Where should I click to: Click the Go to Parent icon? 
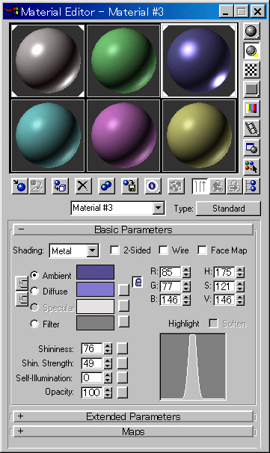tap(218, 186)
